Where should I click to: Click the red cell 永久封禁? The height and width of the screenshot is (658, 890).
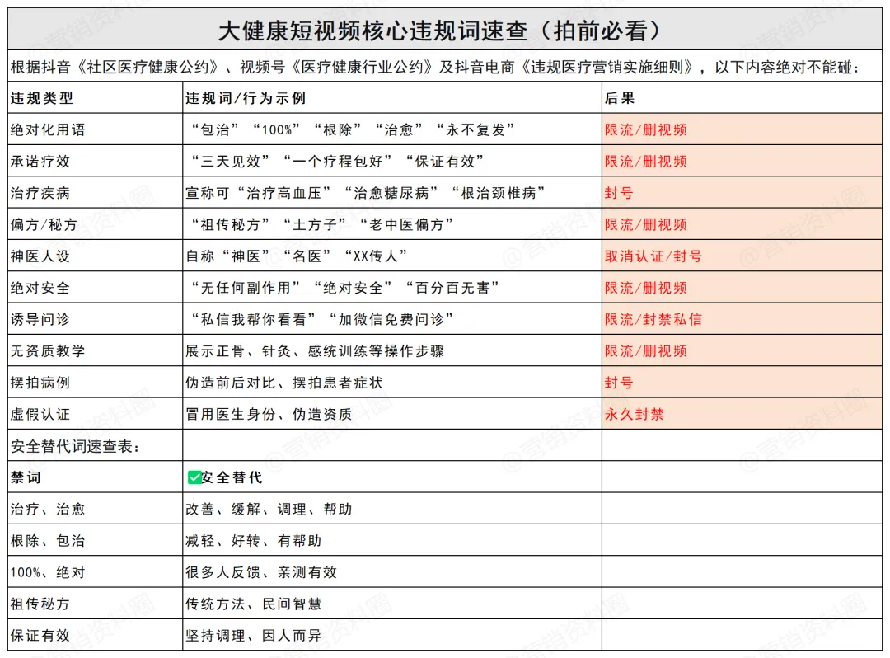coord(742,414)
